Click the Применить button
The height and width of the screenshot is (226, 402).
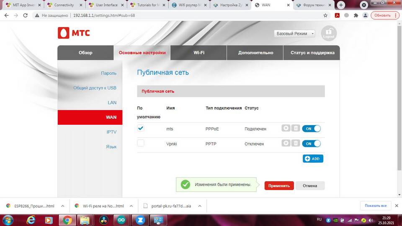[x=279, y=186]
